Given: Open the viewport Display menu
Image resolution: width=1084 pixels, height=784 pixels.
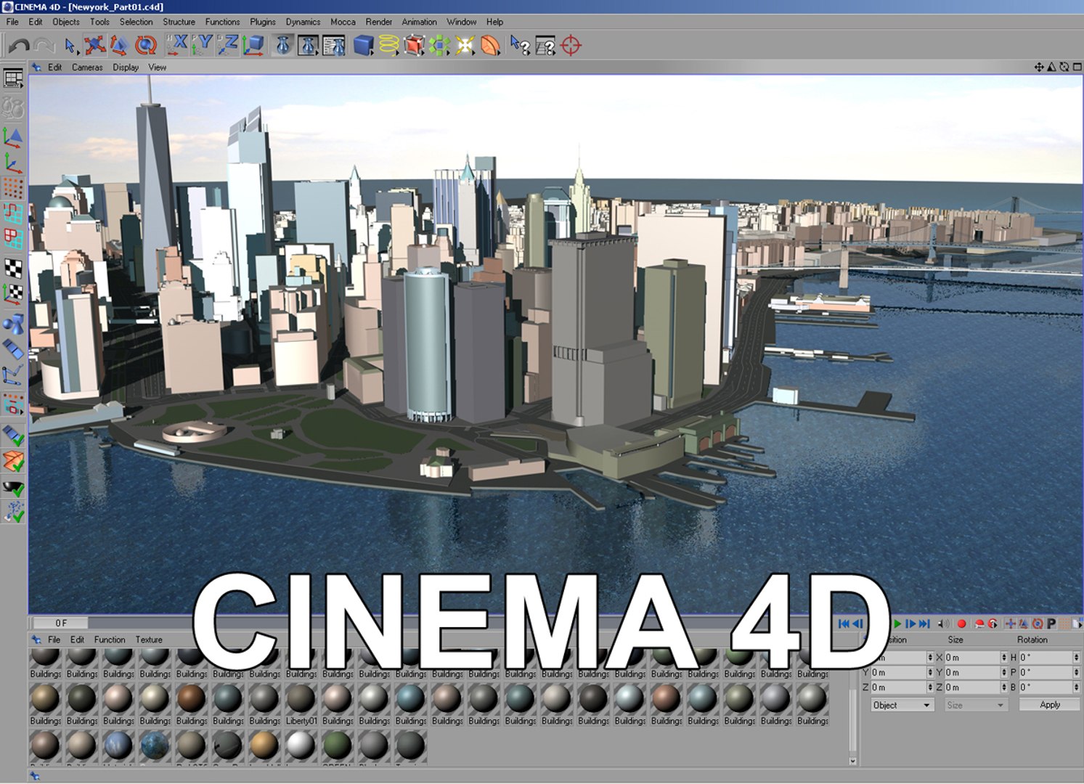Looking at the screenshot, I should click(x=126, y=68).
